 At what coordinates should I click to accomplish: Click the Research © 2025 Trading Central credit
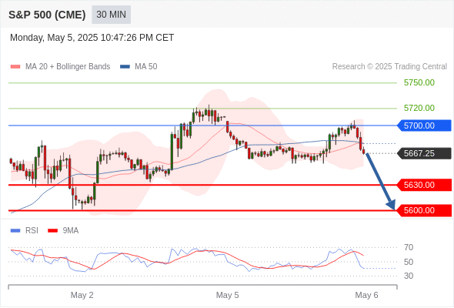tap(389, 67)
